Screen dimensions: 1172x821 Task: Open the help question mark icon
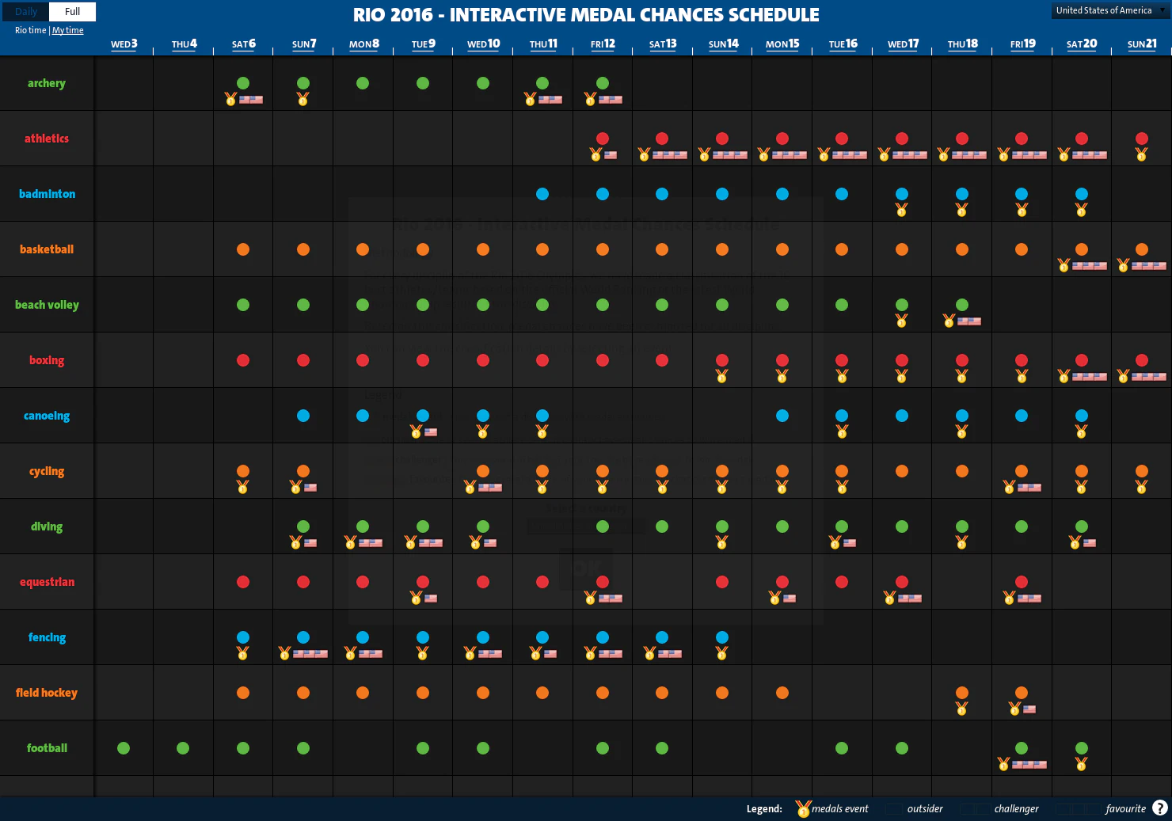coord(1160,808)
